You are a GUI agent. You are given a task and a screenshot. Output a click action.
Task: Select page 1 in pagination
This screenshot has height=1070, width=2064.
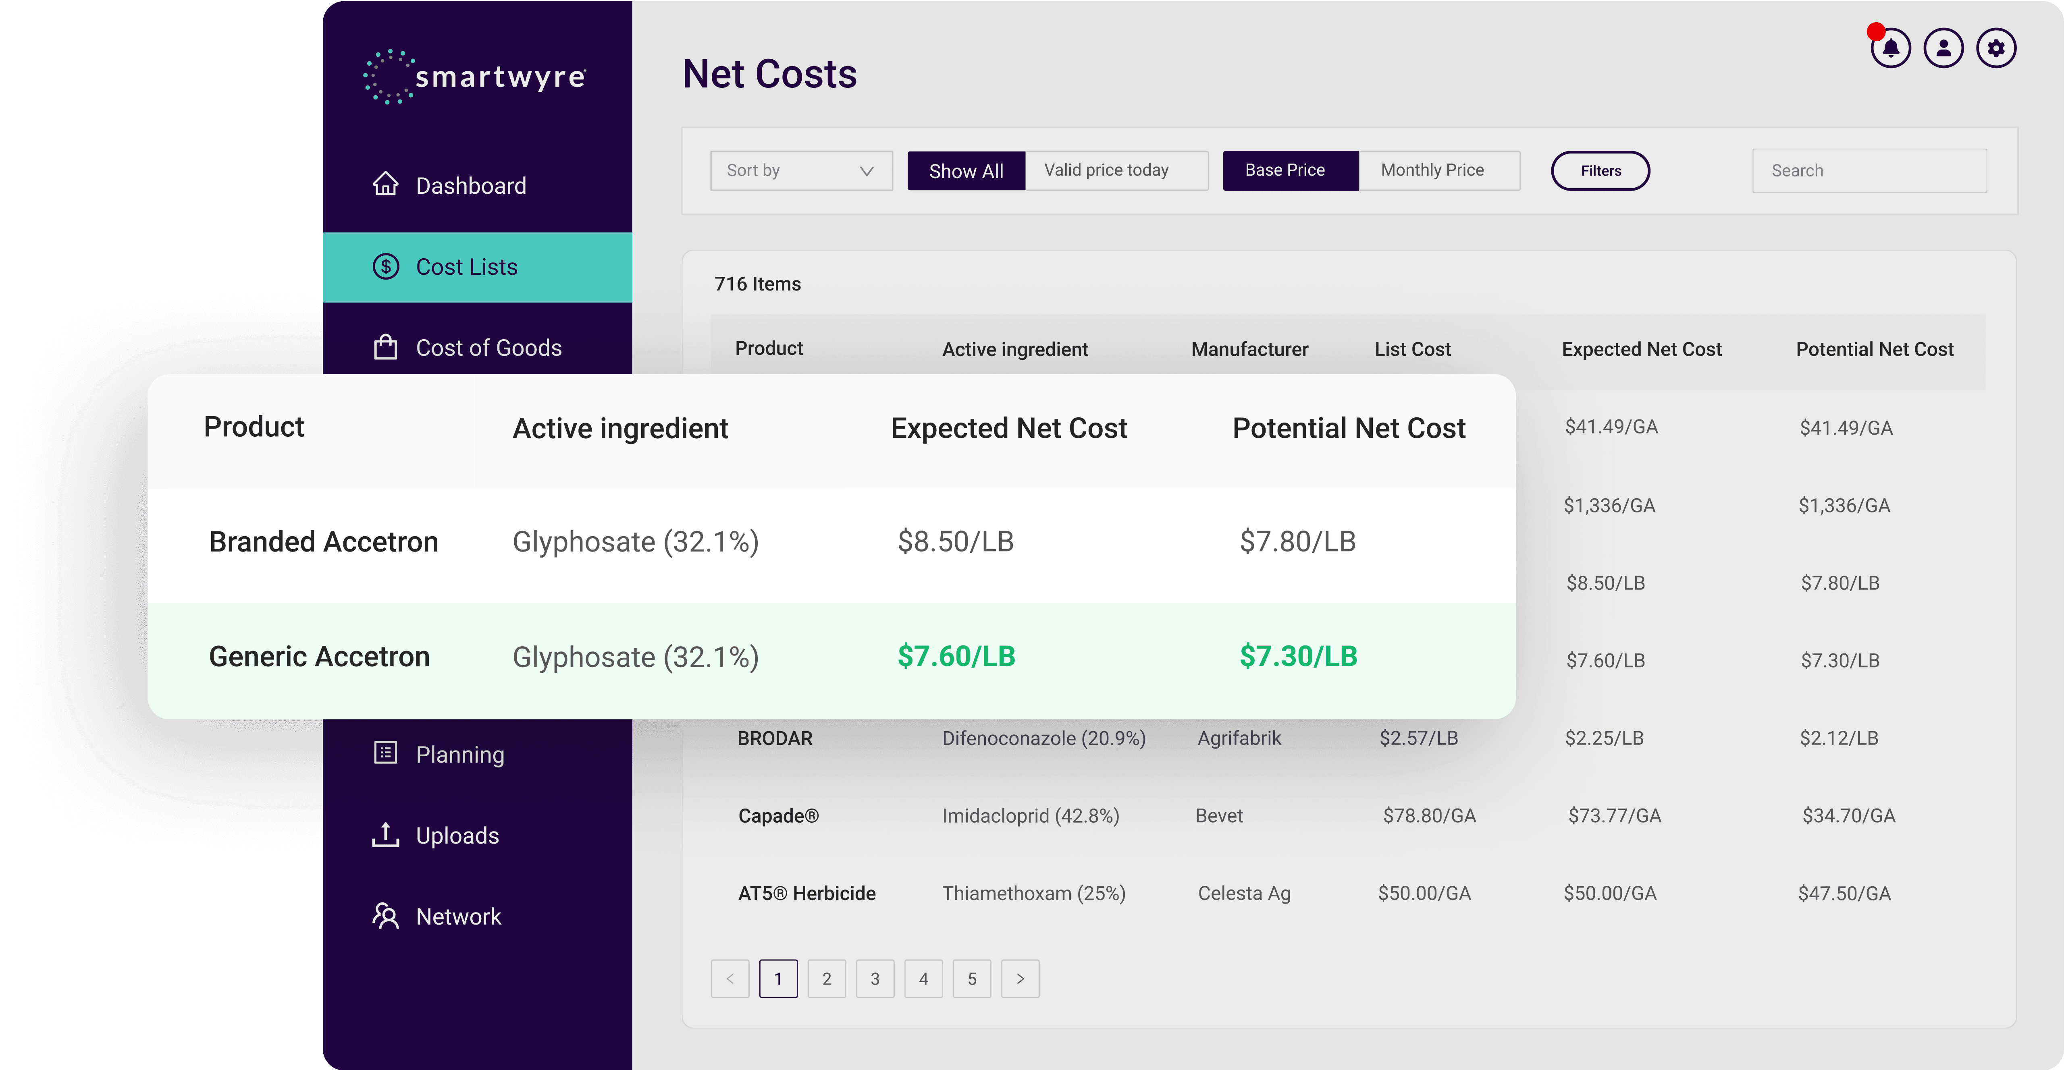pyautogui.click(x=778, y=979)
